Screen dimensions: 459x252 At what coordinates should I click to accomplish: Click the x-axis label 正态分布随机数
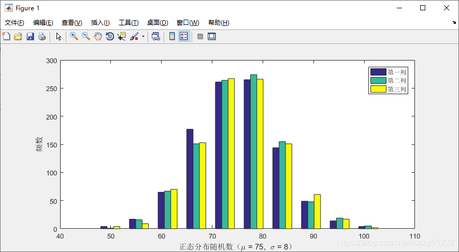coord(206,247)
